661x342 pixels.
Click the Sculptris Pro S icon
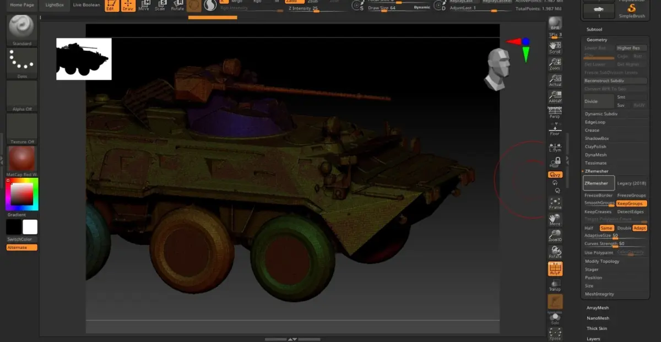point(210,6)
